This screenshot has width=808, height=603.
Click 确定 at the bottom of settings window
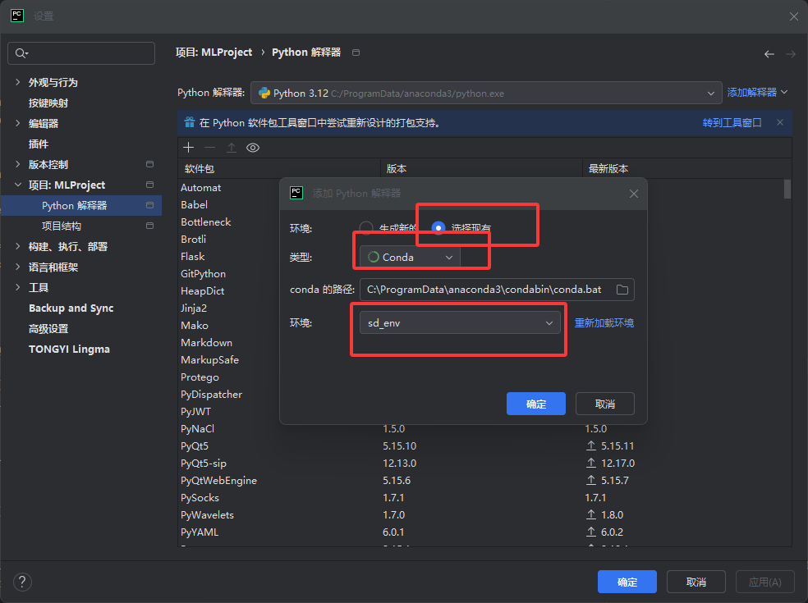[627, 582]
